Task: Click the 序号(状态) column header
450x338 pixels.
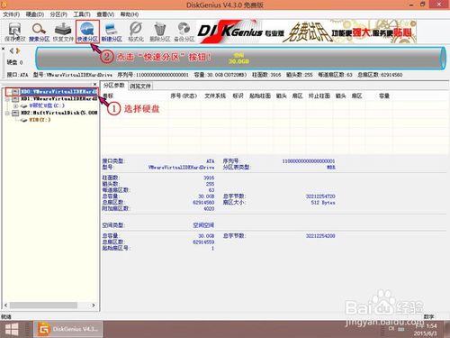Action: click(x=184, y=96)
